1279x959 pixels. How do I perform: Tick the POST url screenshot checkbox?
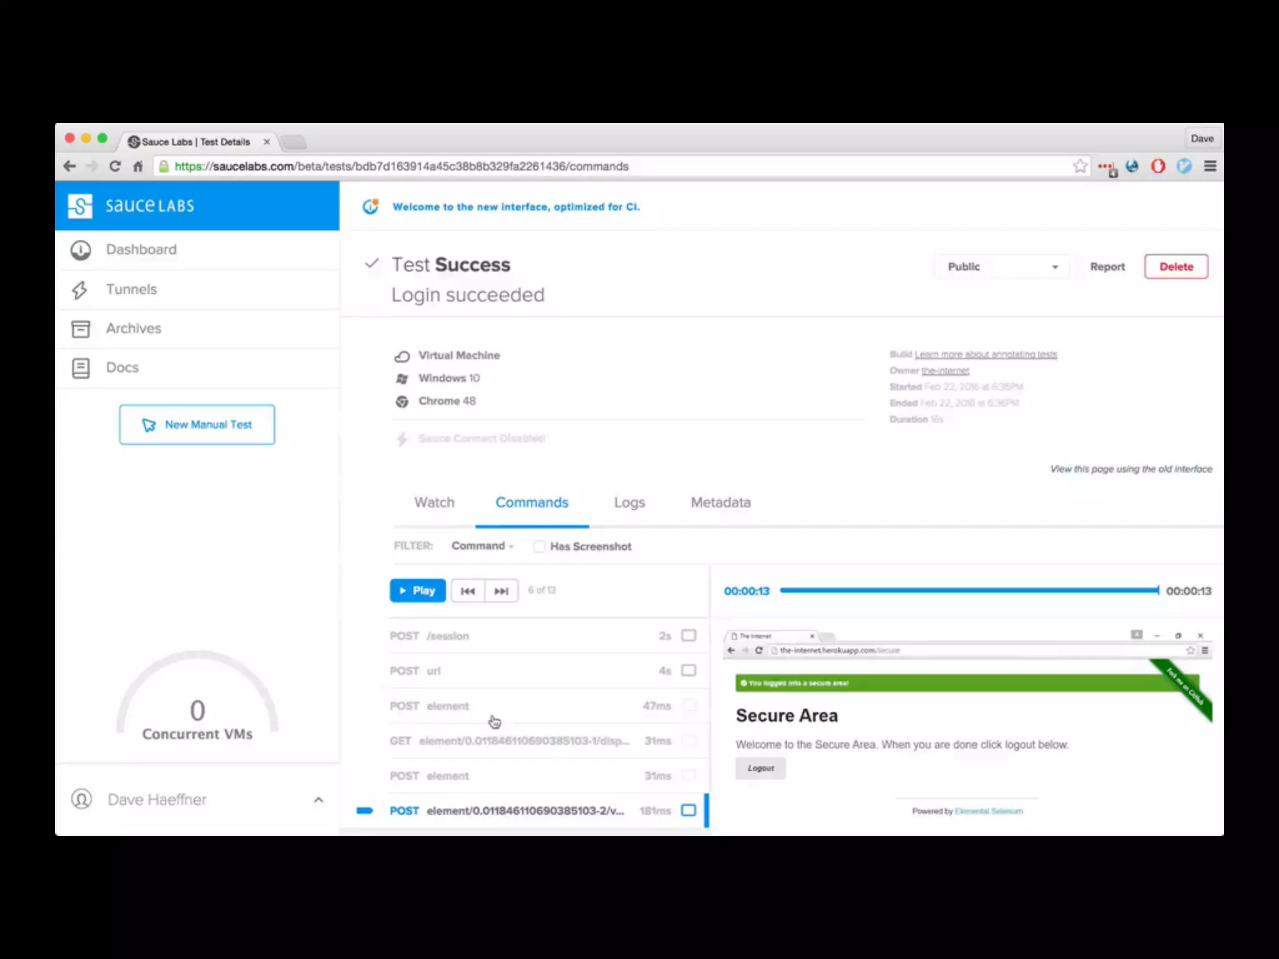(688, 671)
